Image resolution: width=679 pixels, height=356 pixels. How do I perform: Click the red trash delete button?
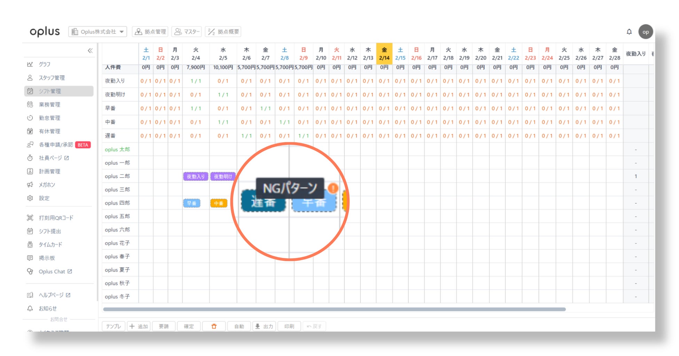214,326
